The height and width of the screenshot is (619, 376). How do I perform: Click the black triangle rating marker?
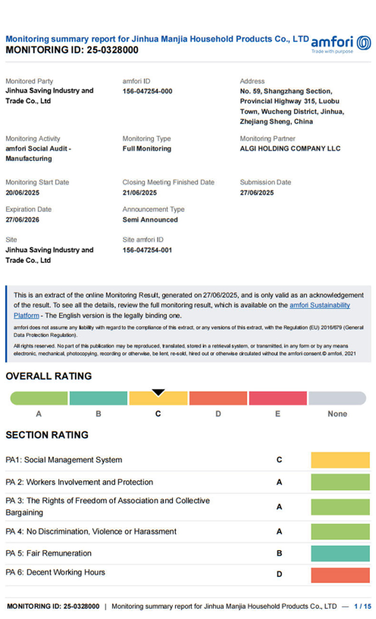(158, 392)
